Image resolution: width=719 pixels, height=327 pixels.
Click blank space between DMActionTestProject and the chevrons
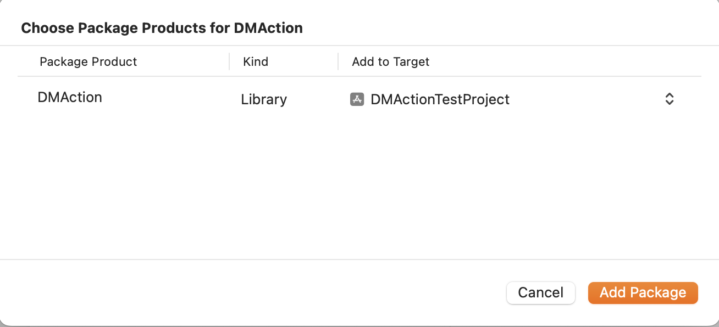586,99
